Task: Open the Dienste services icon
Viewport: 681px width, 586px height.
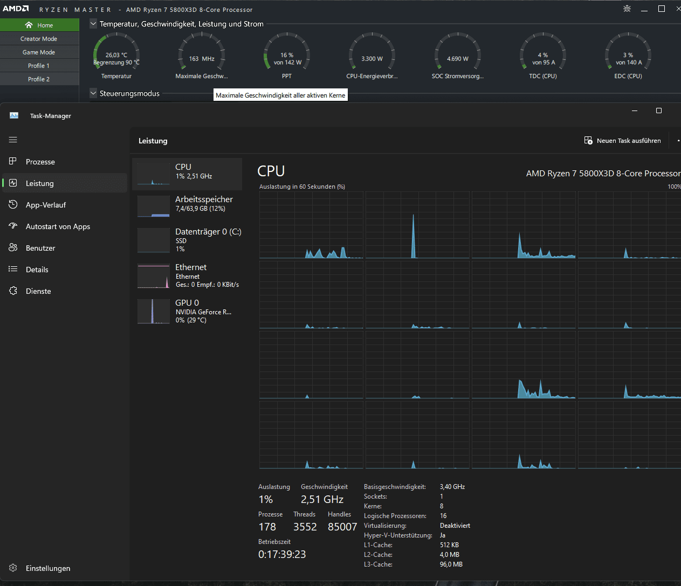Action: click(x=13, y=291)
